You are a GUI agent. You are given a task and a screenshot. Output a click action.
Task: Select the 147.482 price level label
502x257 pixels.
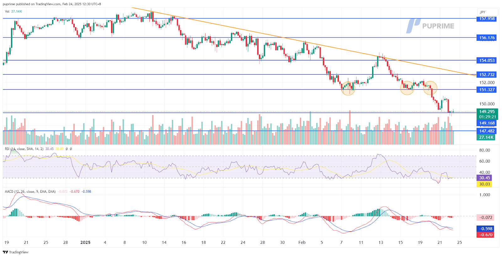[x=487, y=131]
